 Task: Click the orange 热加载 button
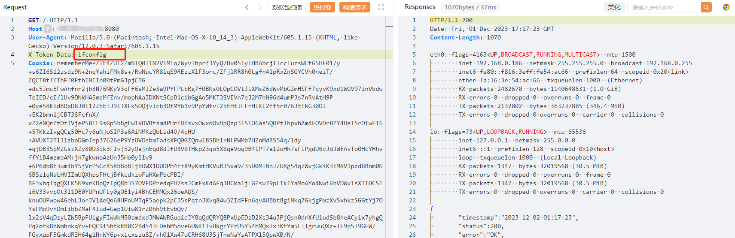[x=322, y=7]
